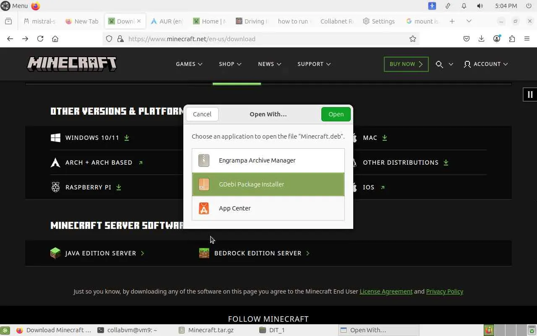Click the GDebi Package Installer icon
537x336 pixels.
coord(204,184)
